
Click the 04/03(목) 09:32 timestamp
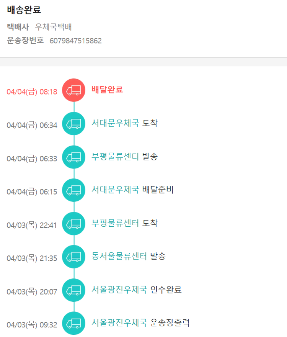32,325
